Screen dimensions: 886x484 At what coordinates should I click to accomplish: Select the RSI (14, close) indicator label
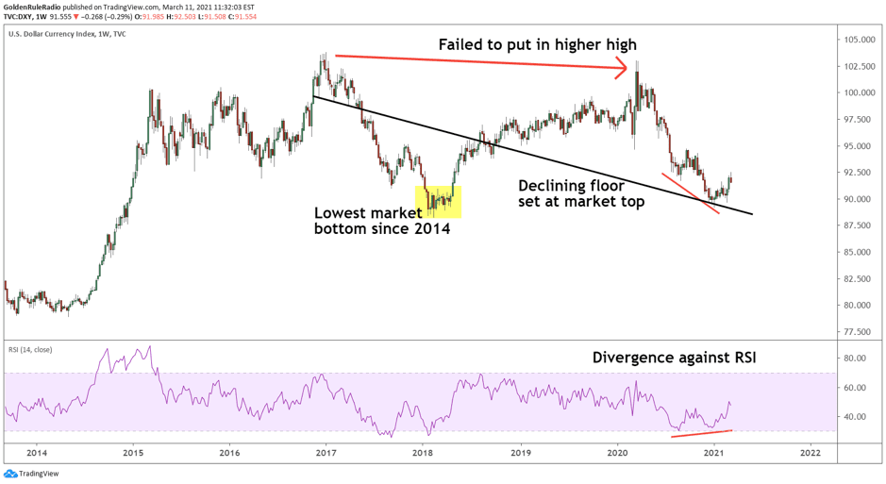pyautogui.click(x=30, y=350)
